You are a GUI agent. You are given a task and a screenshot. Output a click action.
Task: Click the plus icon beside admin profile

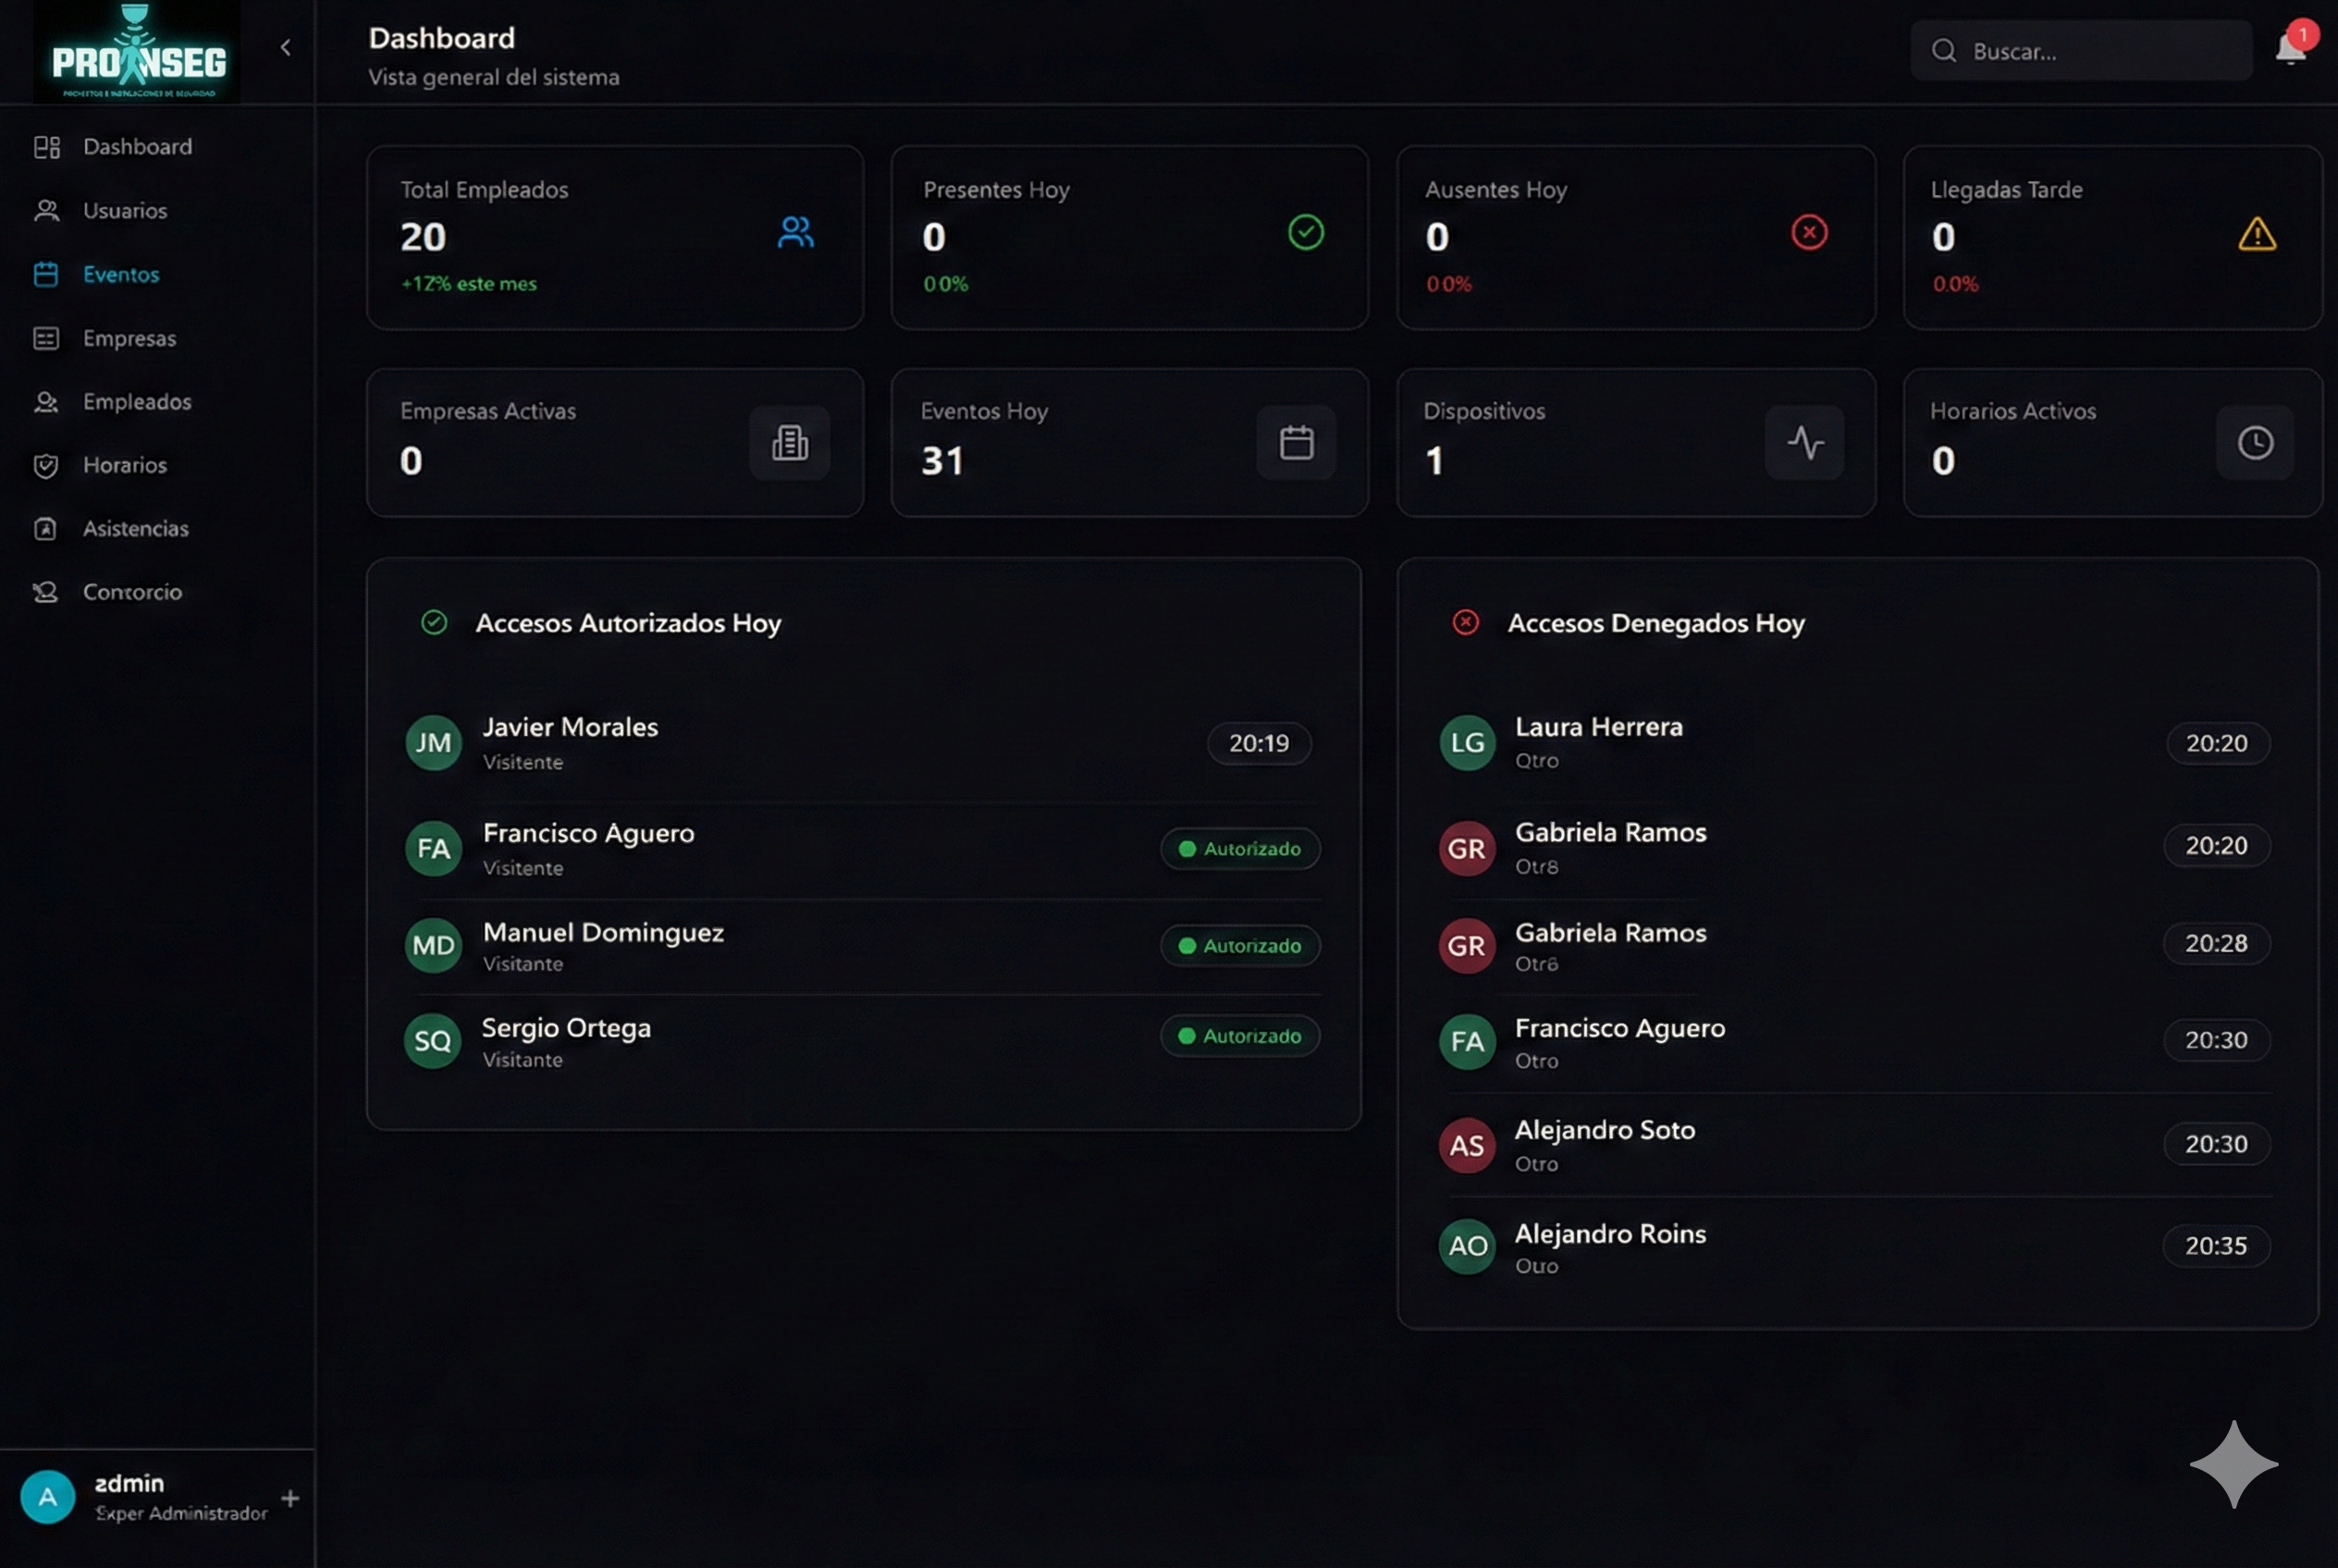pos(290,1497)
